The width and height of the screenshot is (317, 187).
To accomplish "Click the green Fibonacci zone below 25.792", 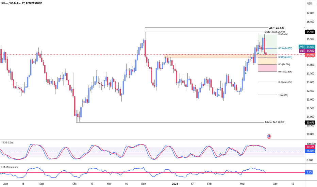I will point(267,41).
